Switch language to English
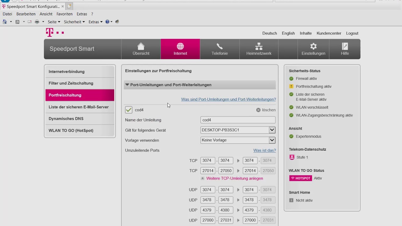 [288, 33]
